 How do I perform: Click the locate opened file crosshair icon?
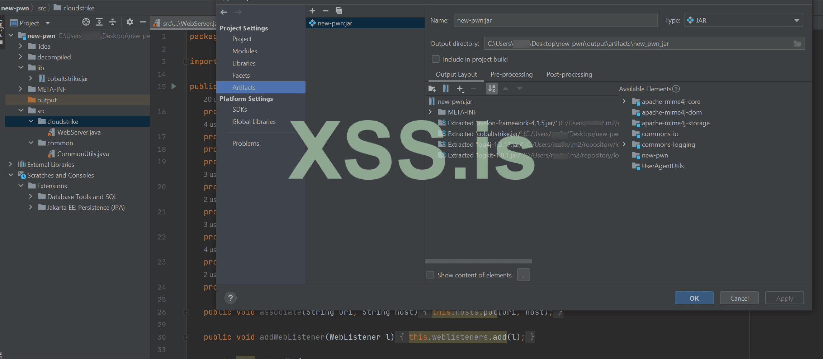click(x=86, y=22)
